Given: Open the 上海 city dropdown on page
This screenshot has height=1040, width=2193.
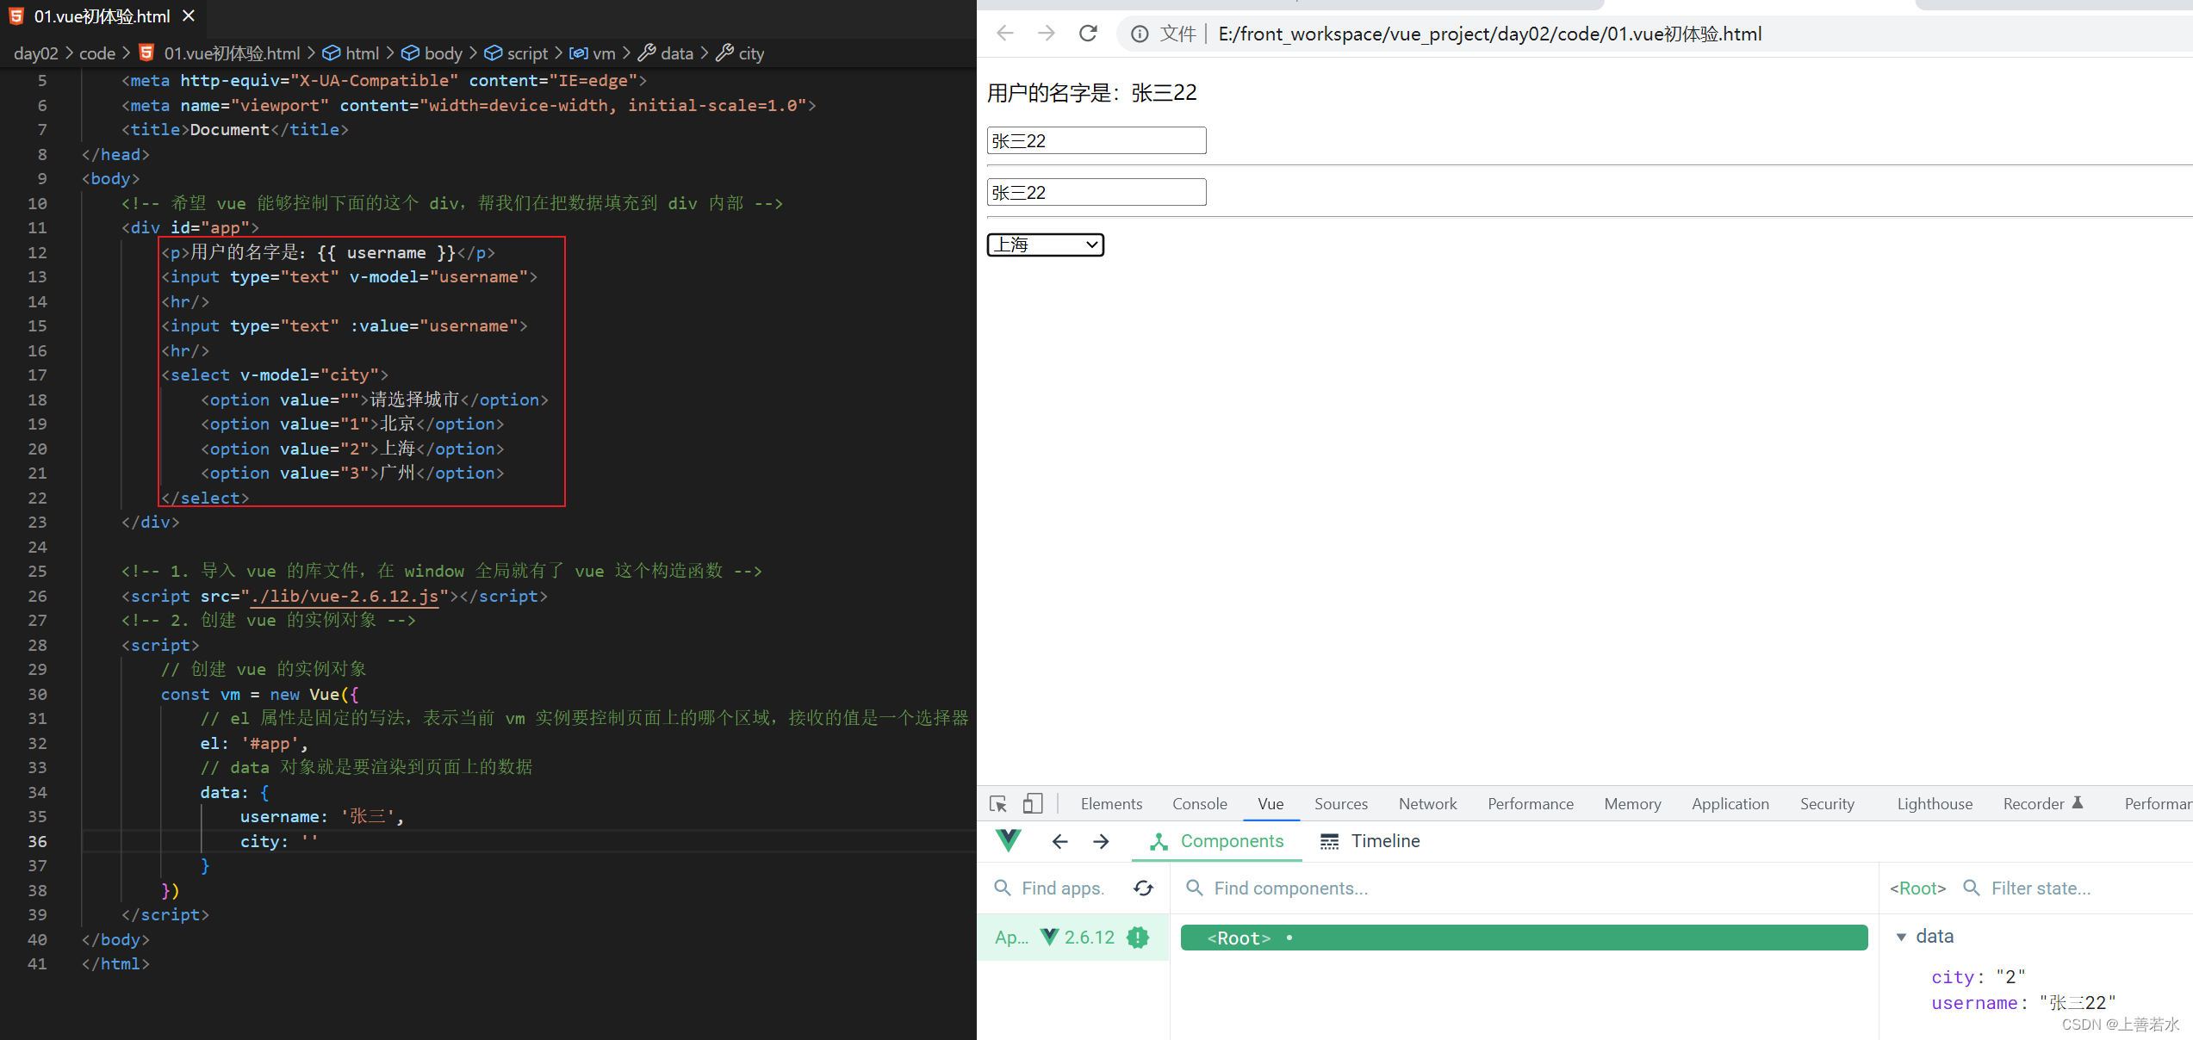Looking at the screenshot, I should point(1046,245).
